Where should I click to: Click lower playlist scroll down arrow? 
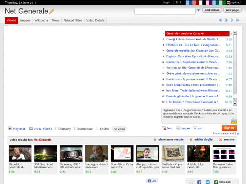pyautogui.click(x=235, y=104)
